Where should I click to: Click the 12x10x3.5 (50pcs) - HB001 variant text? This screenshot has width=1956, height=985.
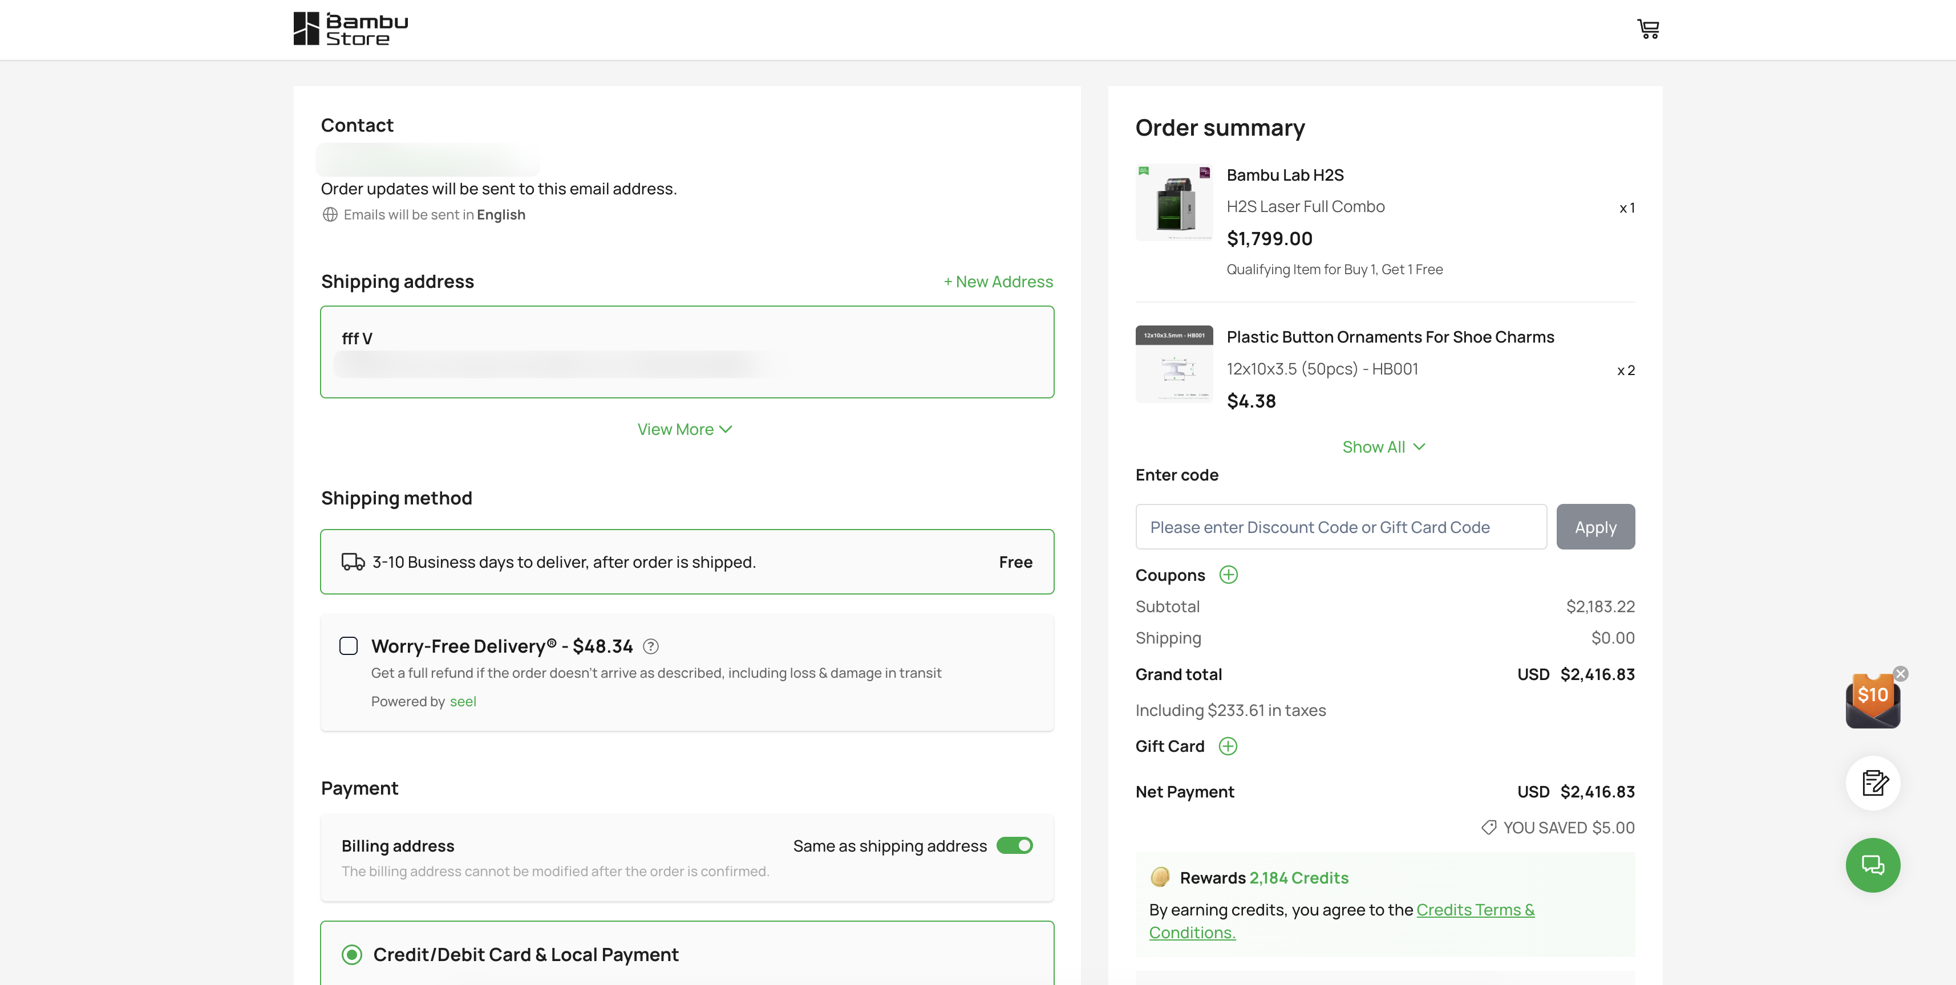click(1322, 369)
